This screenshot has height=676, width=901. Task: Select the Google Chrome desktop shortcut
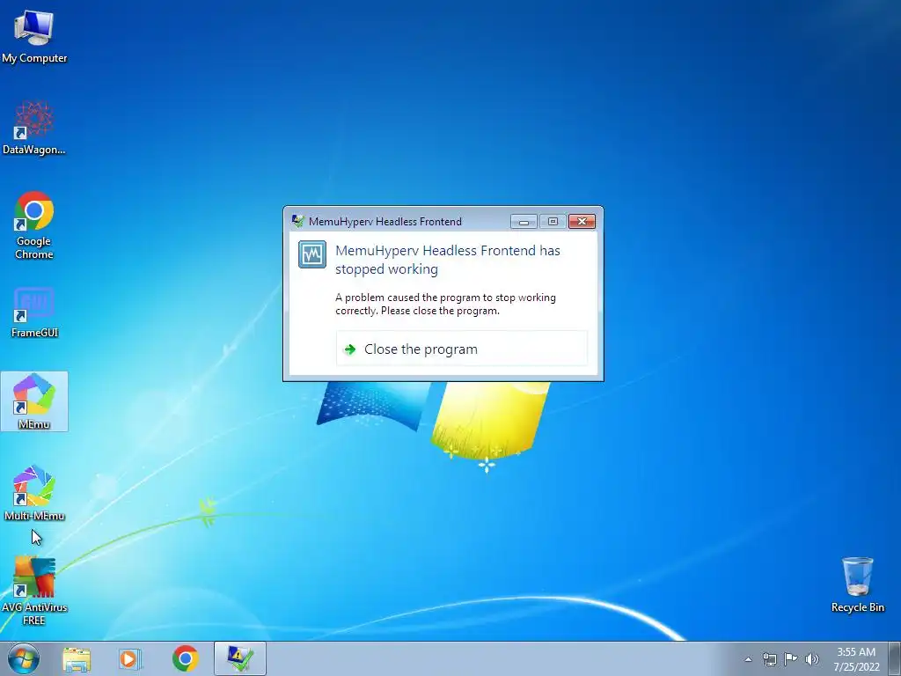click(x=34, y=225)
